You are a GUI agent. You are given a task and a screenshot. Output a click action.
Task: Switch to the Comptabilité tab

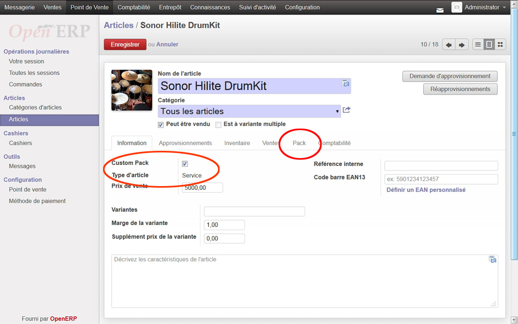coord(334,143)
